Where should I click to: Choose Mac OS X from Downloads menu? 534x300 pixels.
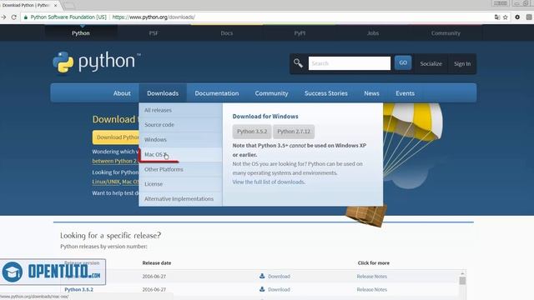[180, 154]
